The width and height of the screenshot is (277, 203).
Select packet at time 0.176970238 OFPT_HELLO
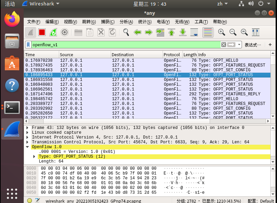(x=147, y=60)
